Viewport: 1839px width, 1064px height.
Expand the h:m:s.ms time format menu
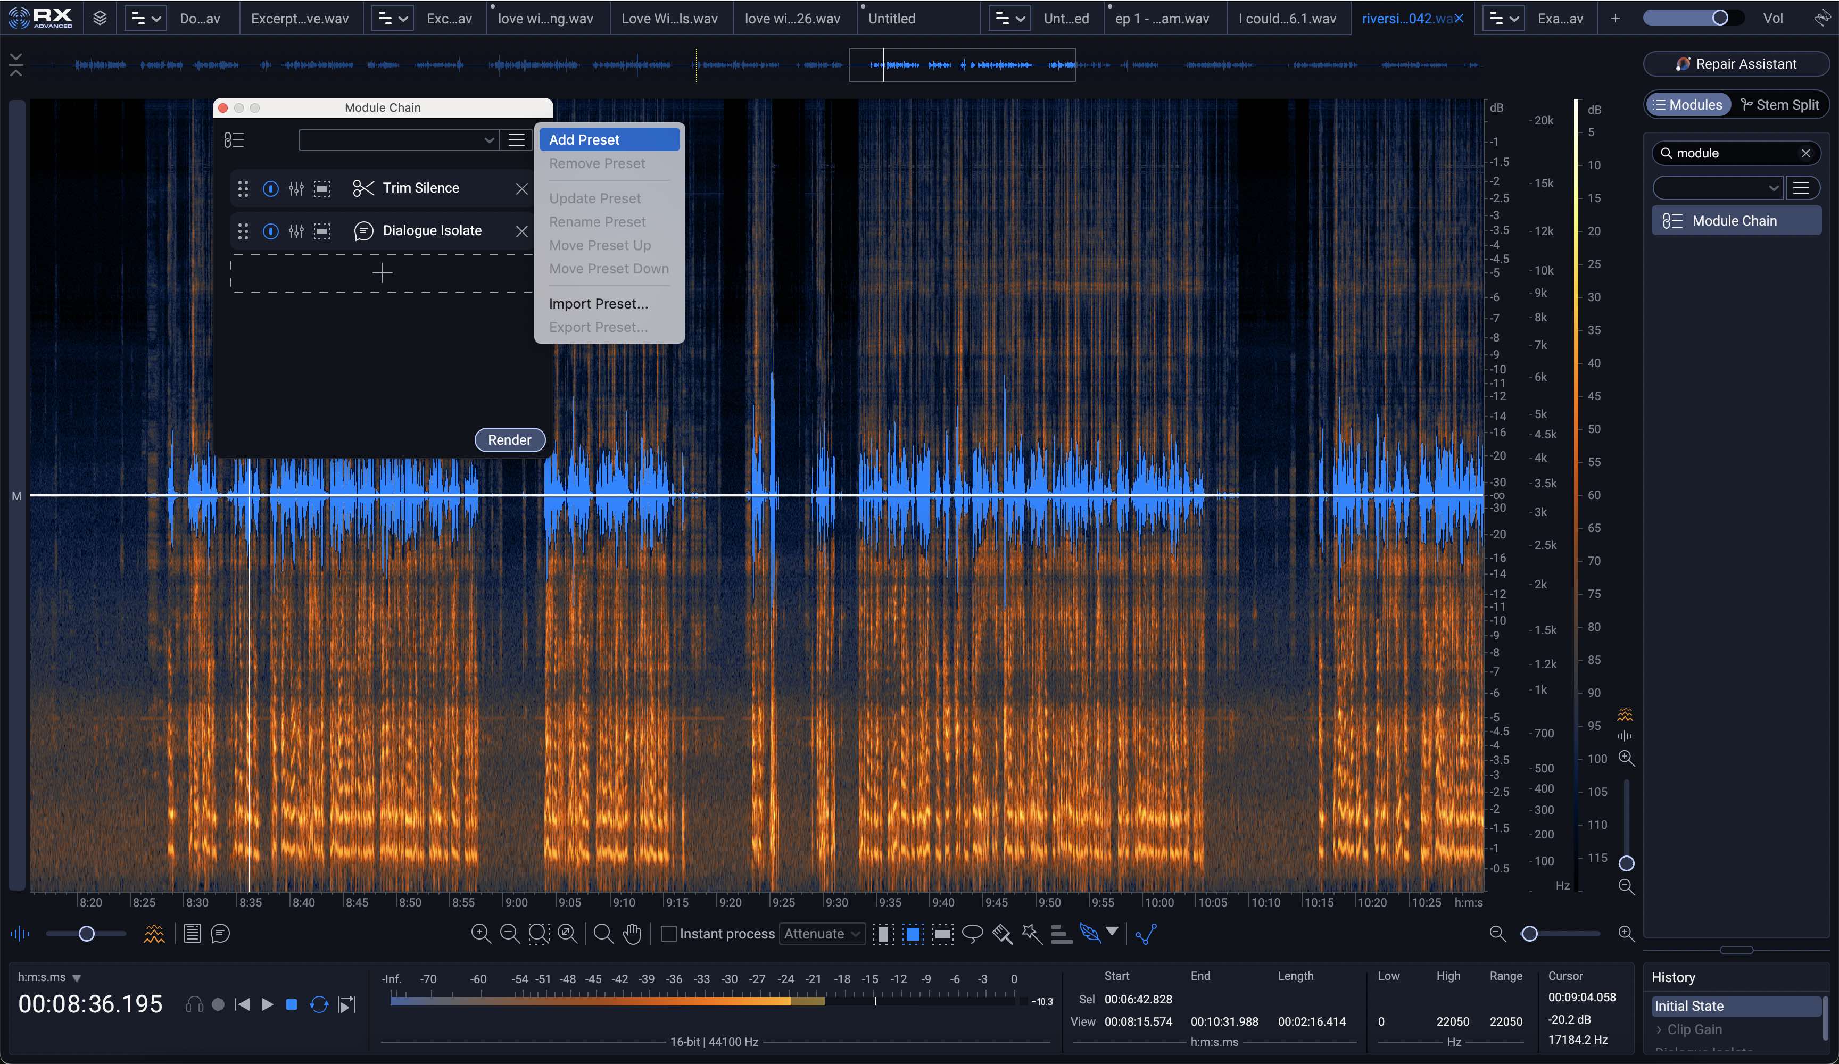tap(77, 977)
